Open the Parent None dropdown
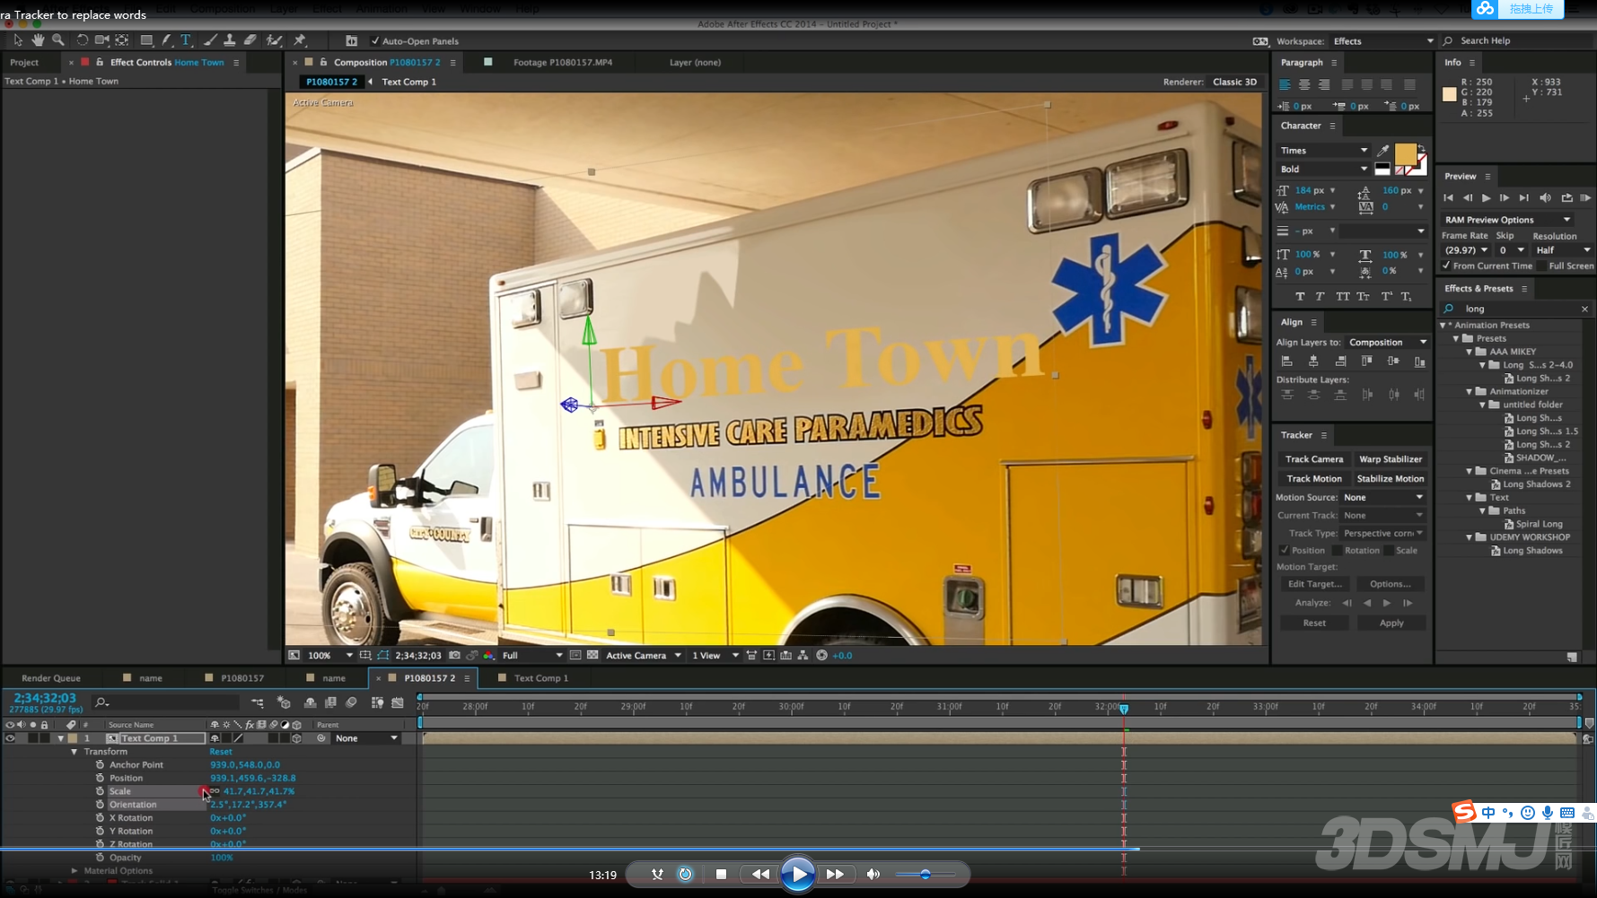The height and width of the screenshot is (898, 1597). click(x=366, y=738)
